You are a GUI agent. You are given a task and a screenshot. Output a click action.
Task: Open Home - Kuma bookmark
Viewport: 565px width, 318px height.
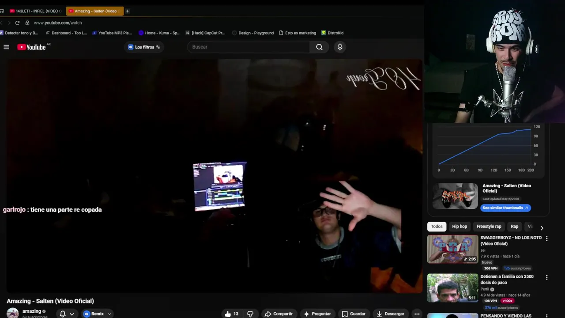pos(159,33)
